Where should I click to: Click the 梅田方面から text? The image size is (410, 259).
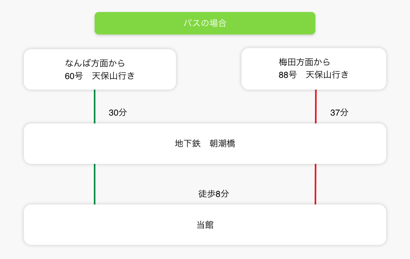tap(304, 62)
